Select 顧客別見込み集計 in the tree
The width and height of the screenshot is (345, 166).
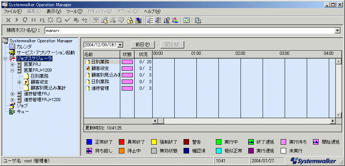[x=49, y=88]
